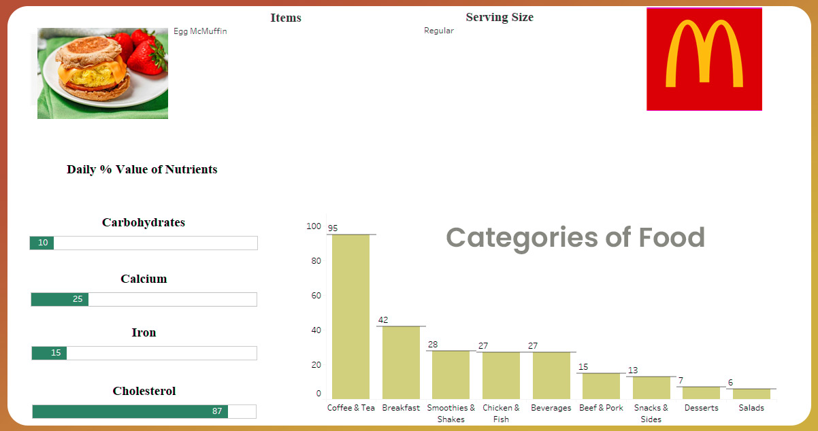Expand the Daily % Value of Nutrients section
The image size is (818, 431).
click(x=142, y=169)
